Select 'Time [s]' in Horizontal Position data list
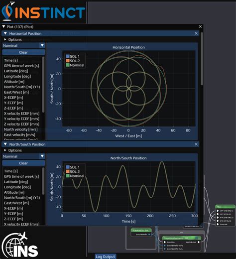 click(x=11, y=60)
